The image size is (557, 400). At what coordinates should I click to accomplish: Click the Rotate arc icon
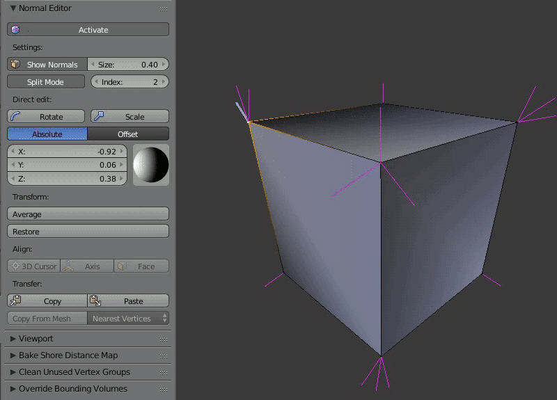[15, 116]
